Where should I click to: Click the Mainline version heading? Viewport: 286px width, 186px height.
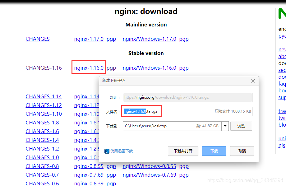pos(146,25)
